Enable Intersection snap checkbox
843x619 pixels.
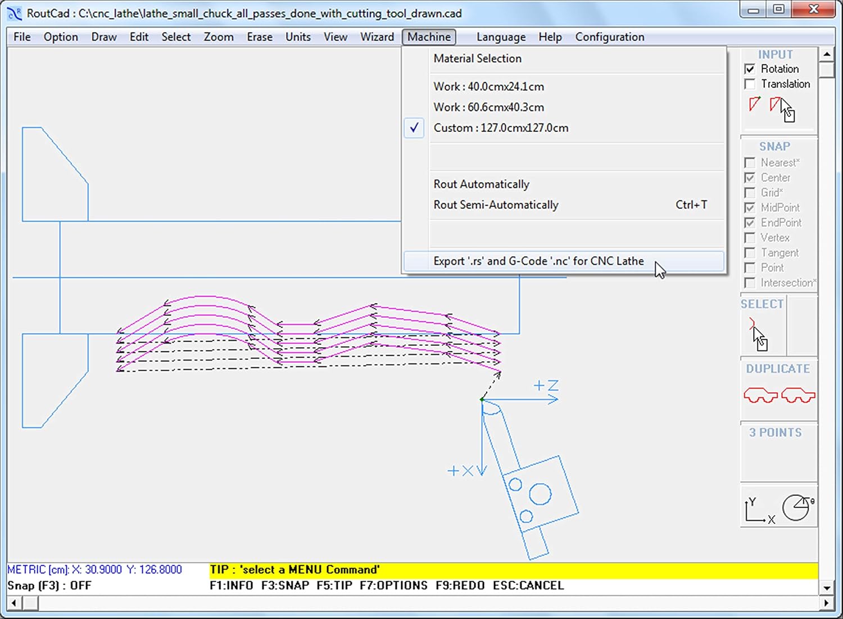[x=750, y=283]
